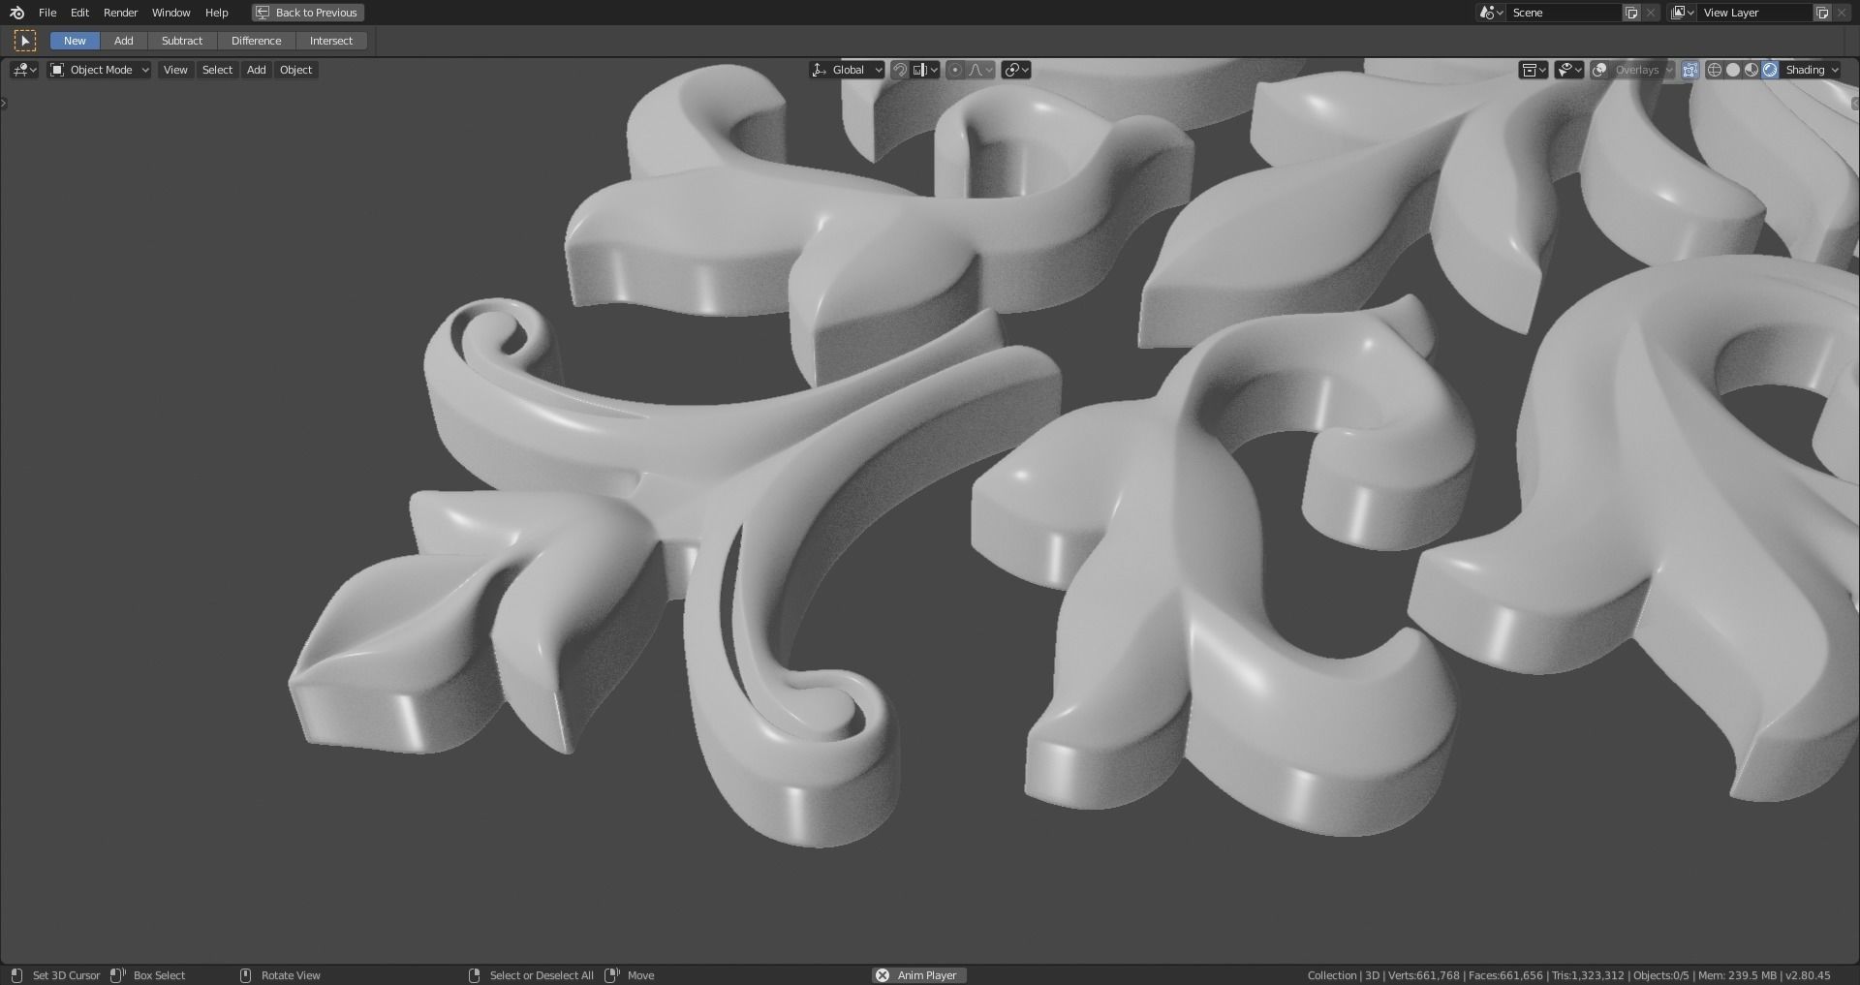The width and height of the screenshot is (1860, 985).
Task: Set selection mode to Difference
Action: pos(257,41)
